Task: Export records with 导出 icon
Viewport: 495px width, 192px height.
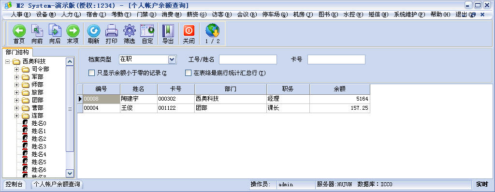Action: [168, 31]
